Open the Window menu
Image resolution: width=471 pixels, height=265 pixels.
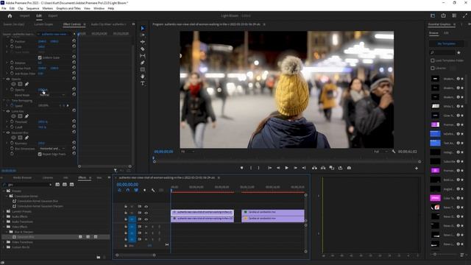pyautogui.click(x=99, y=8)
